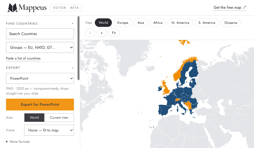
Task: Zoom out with the minus button
Action: pos(90,33)
